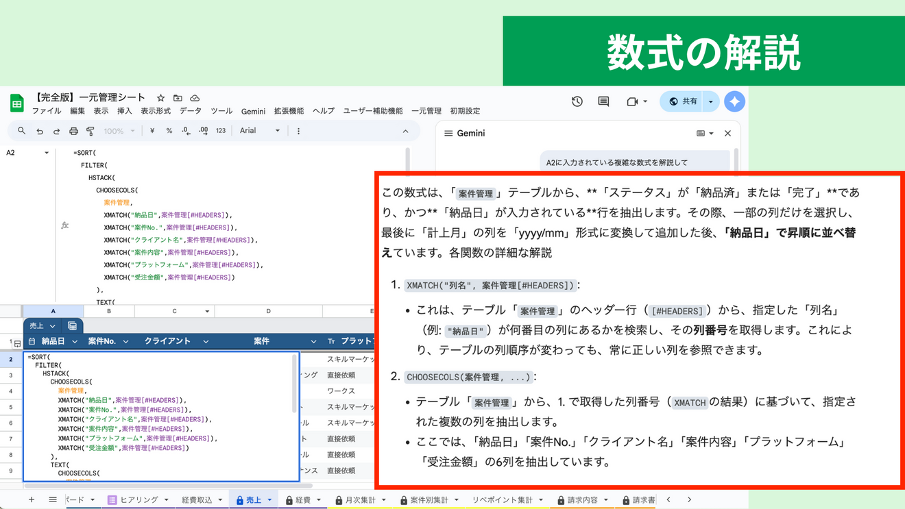Open the three-dot toolbar overflow menu
The image size is (905, 509).
click(x=298, y=131)
